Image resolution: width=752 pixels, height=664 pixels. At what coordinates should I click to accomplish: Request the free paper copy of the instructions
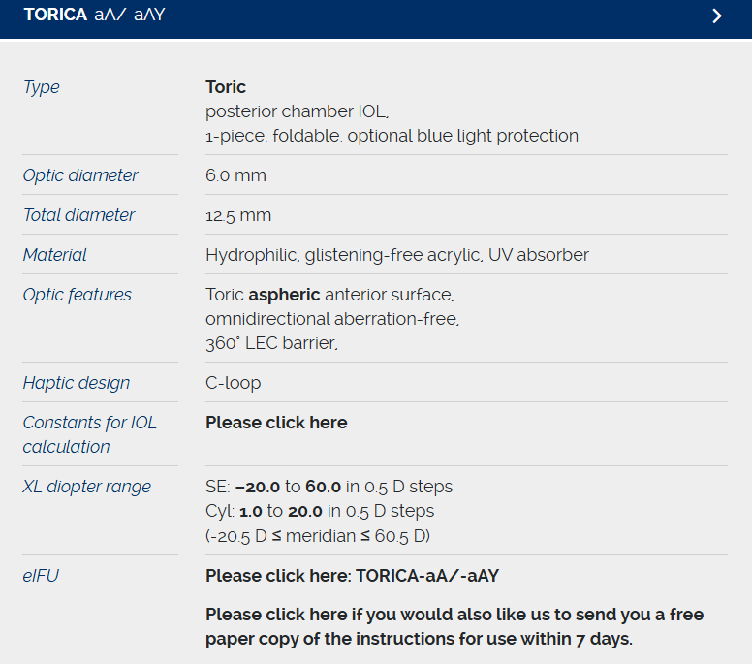click(x=454, y=626)
